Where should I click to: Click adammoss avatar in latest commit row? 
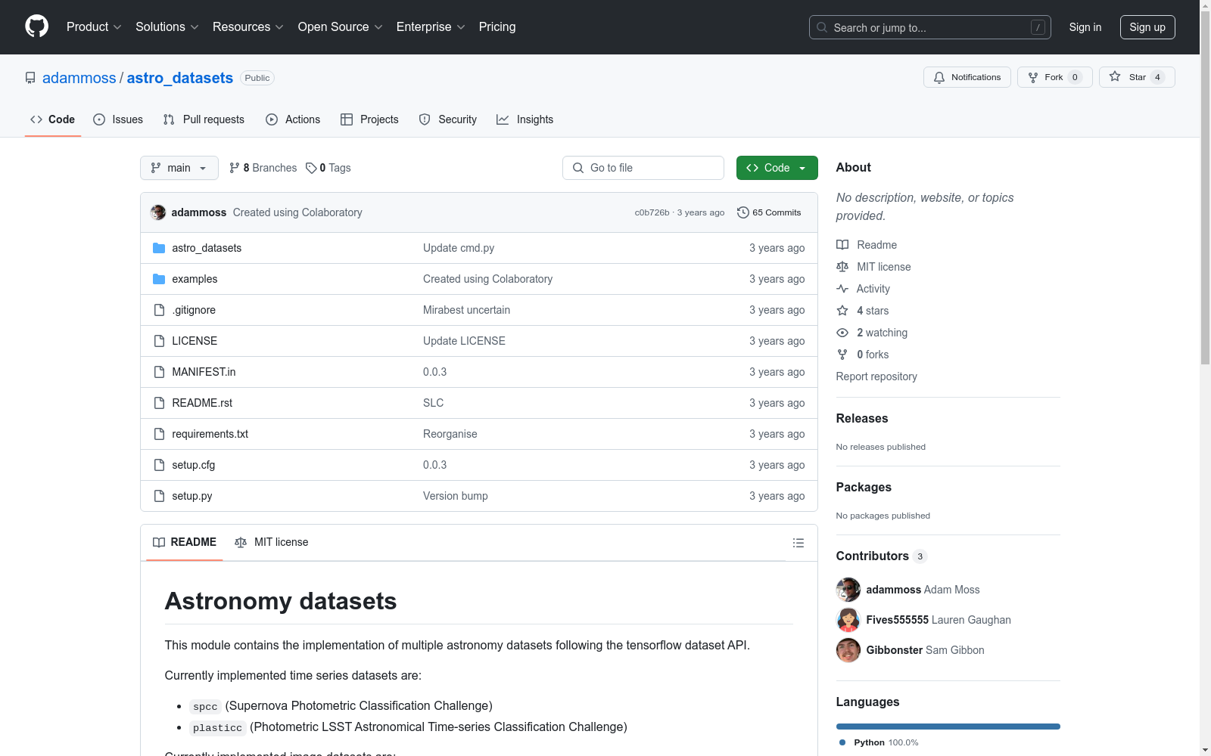click(x=158, y=212)
